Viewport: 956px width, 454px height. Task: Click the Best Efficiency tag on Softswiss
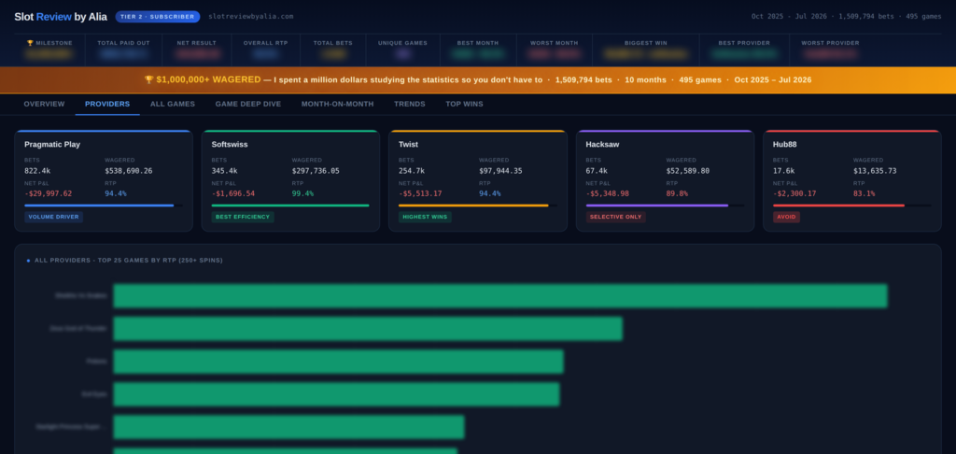pyautogui.click(x=243, y=217)
